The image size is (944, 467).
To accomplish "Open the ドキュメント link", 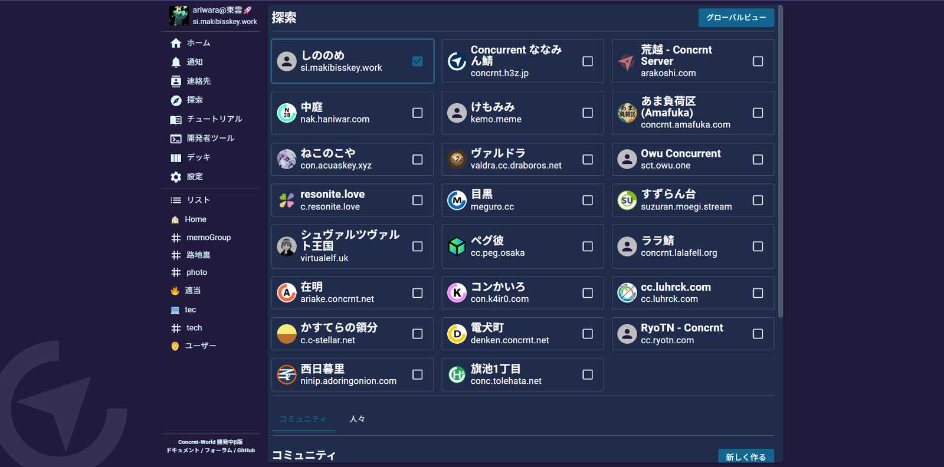I will pyautogui.click(x=182, y=450).
